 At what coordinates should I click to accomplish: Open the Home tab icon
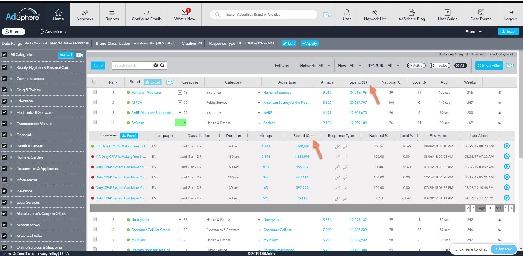pos(58,13)
